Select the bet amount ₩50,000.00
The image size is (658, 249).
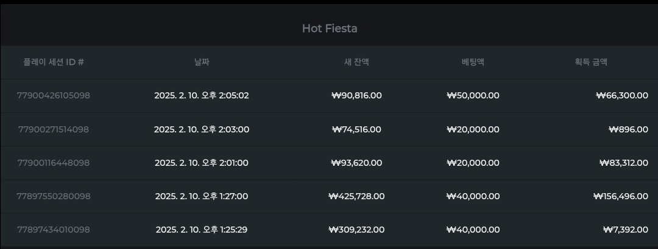[x=473, y=95]
